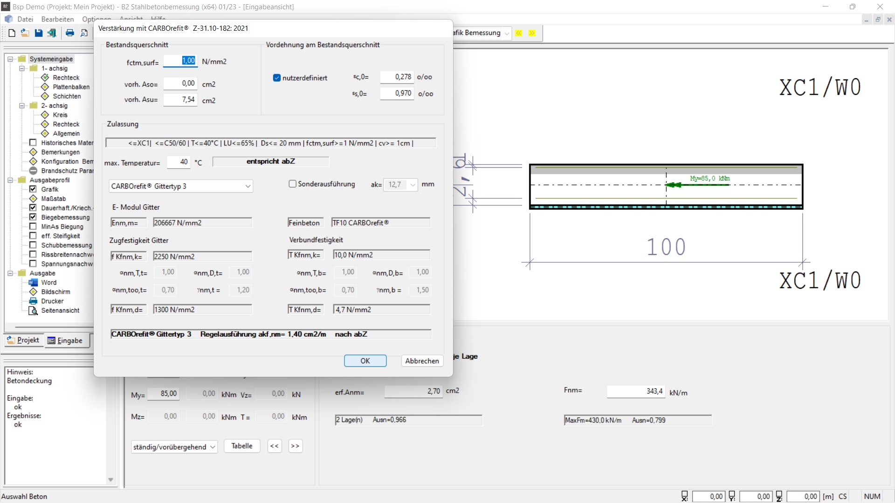Click the >> next load case button

click(295, 446)
